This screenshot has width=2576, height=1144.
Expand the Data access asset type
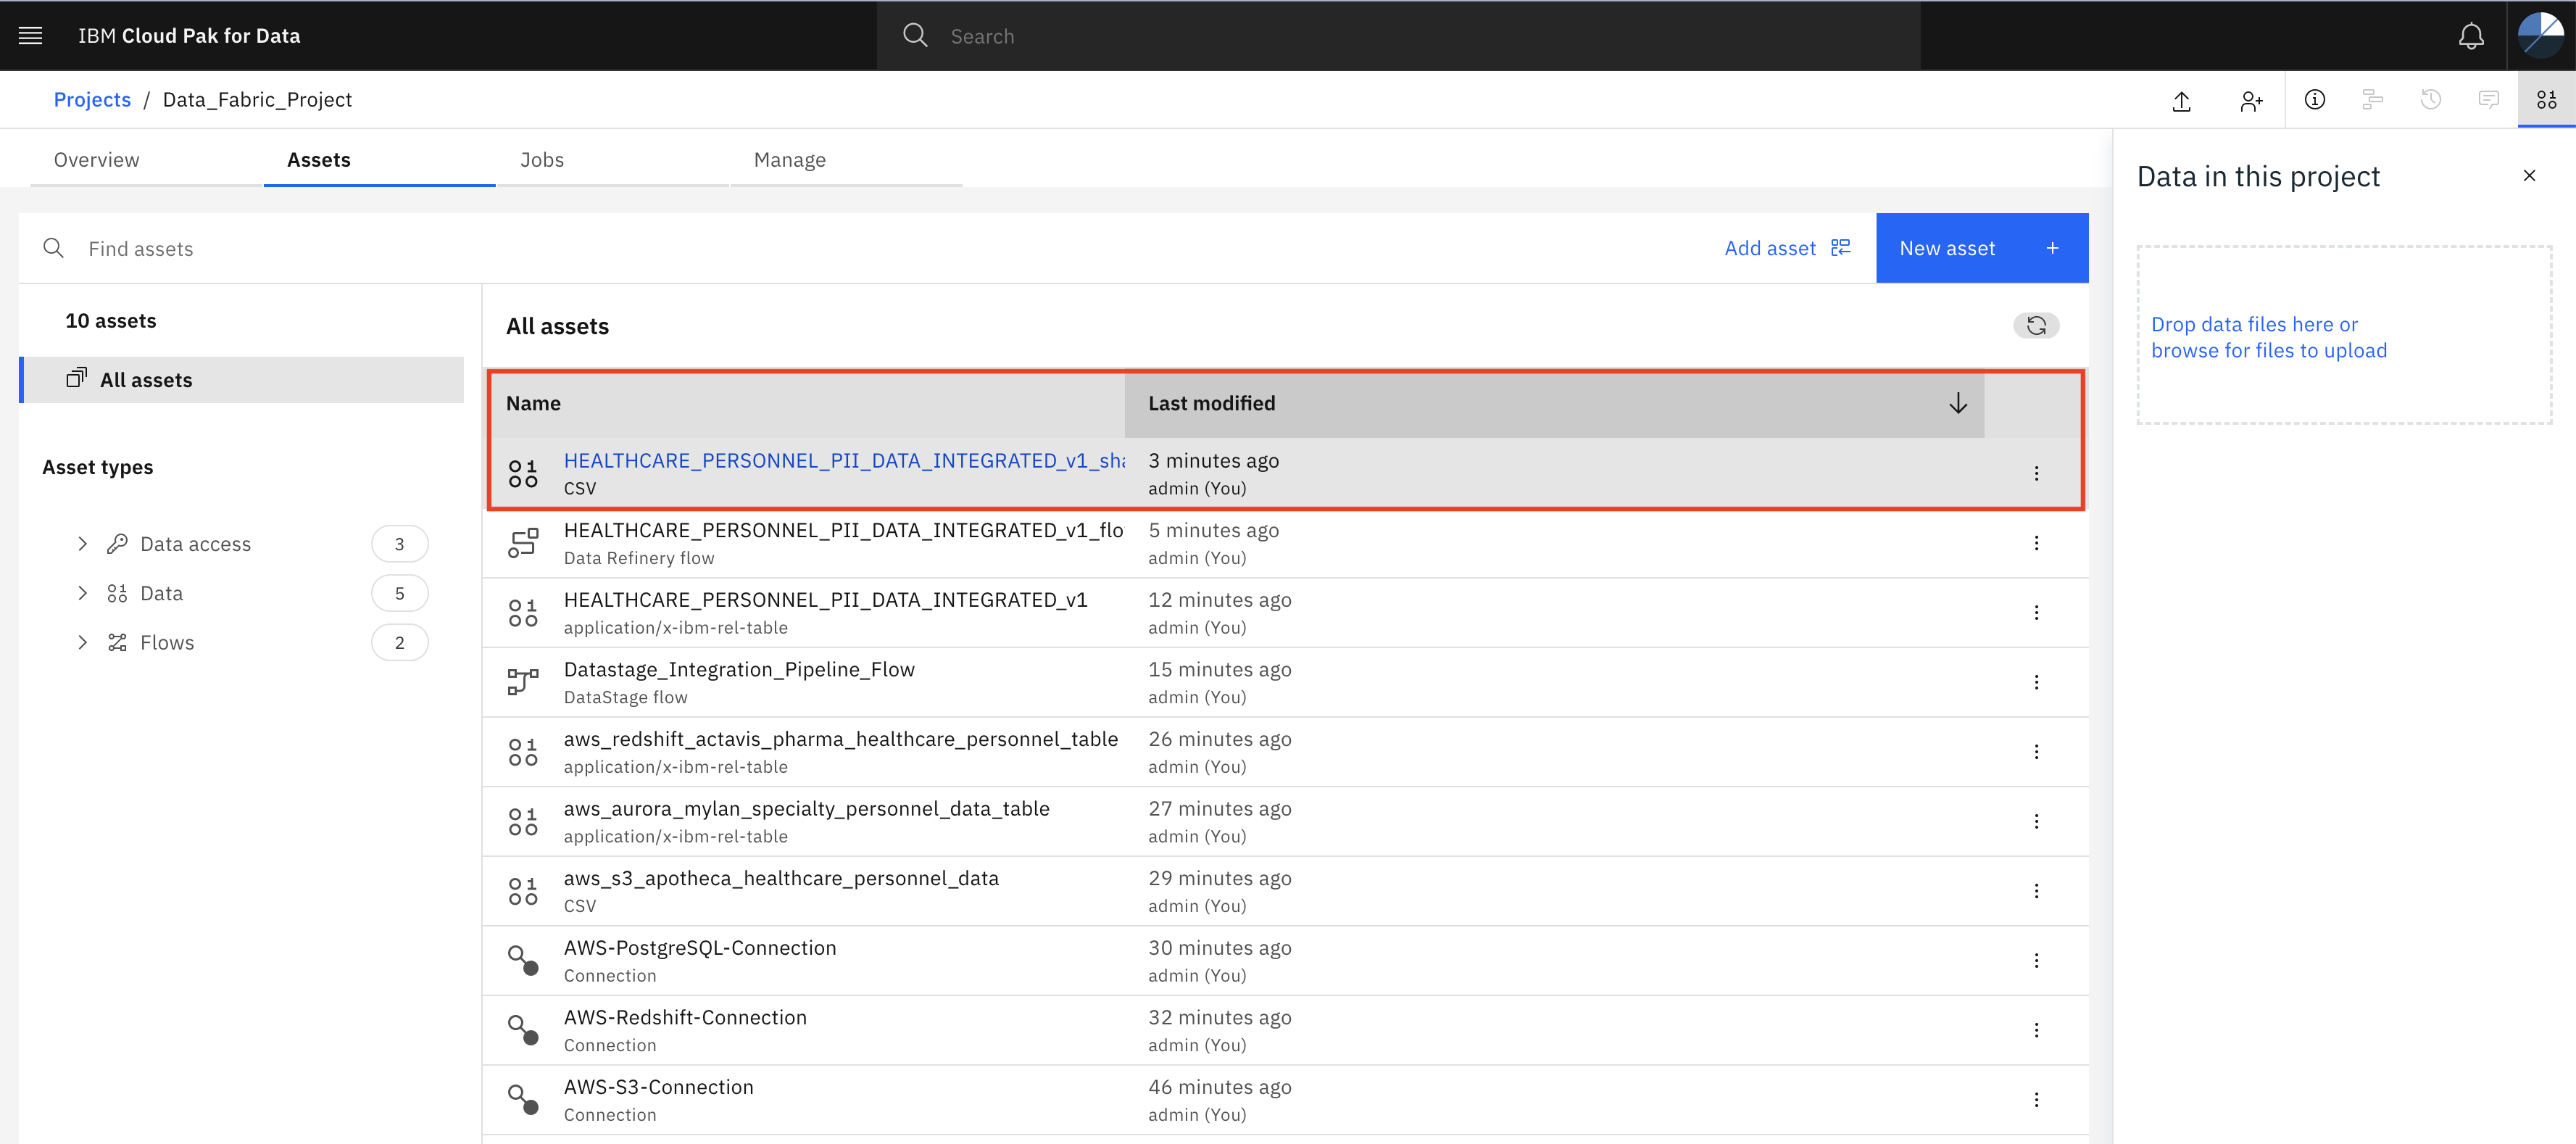tap(82, 544)
